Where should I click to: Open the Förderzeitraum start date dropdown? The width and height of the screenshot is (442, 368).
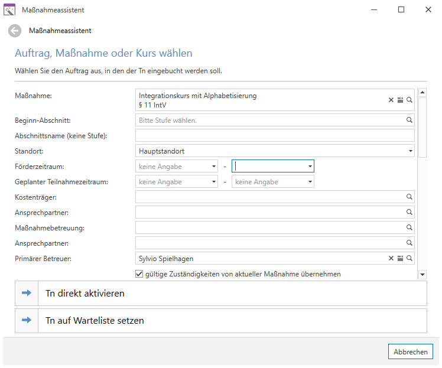(x=214, y=167)
